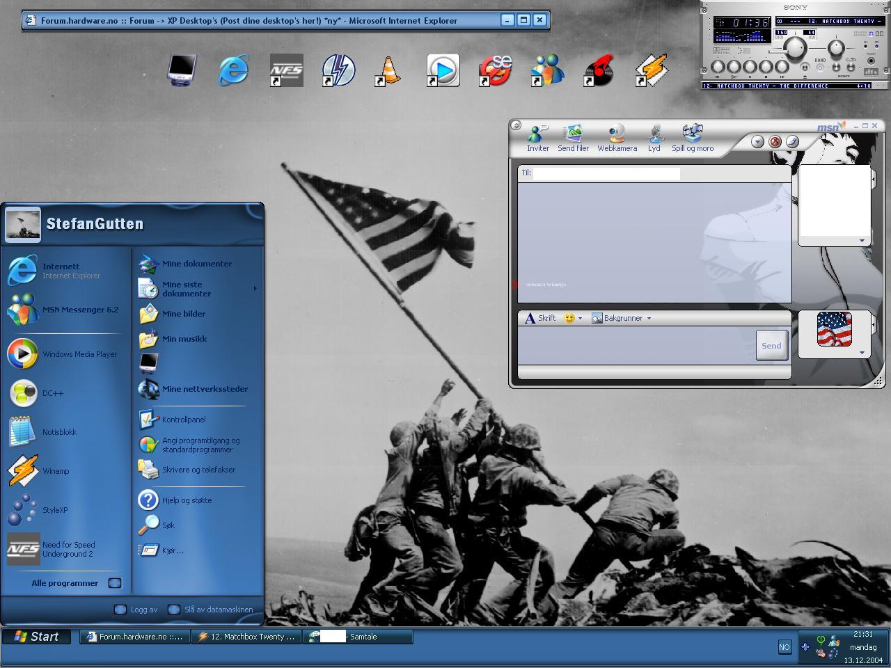
Task: Click the message input field in chat
Action: click(x=636, y=346)
